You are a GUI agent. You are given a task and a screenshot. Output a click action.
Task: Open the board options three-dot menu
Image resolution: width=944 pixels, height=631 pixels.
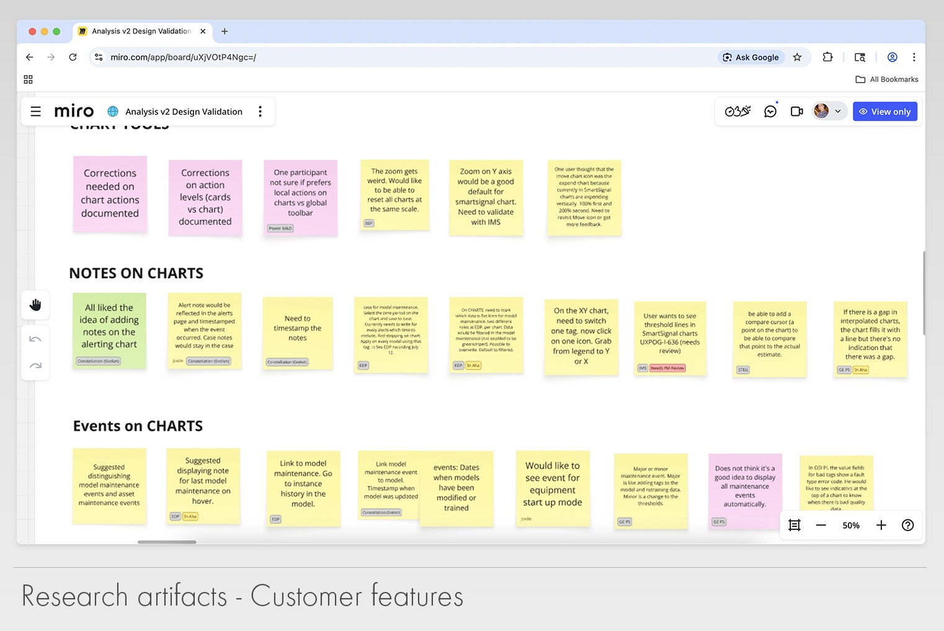point(260,112)
